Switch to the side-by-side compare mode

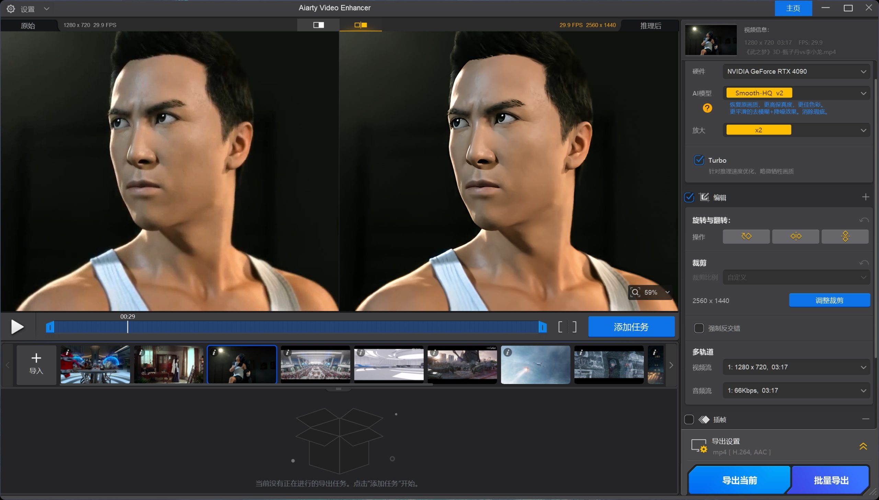(360, 25)
